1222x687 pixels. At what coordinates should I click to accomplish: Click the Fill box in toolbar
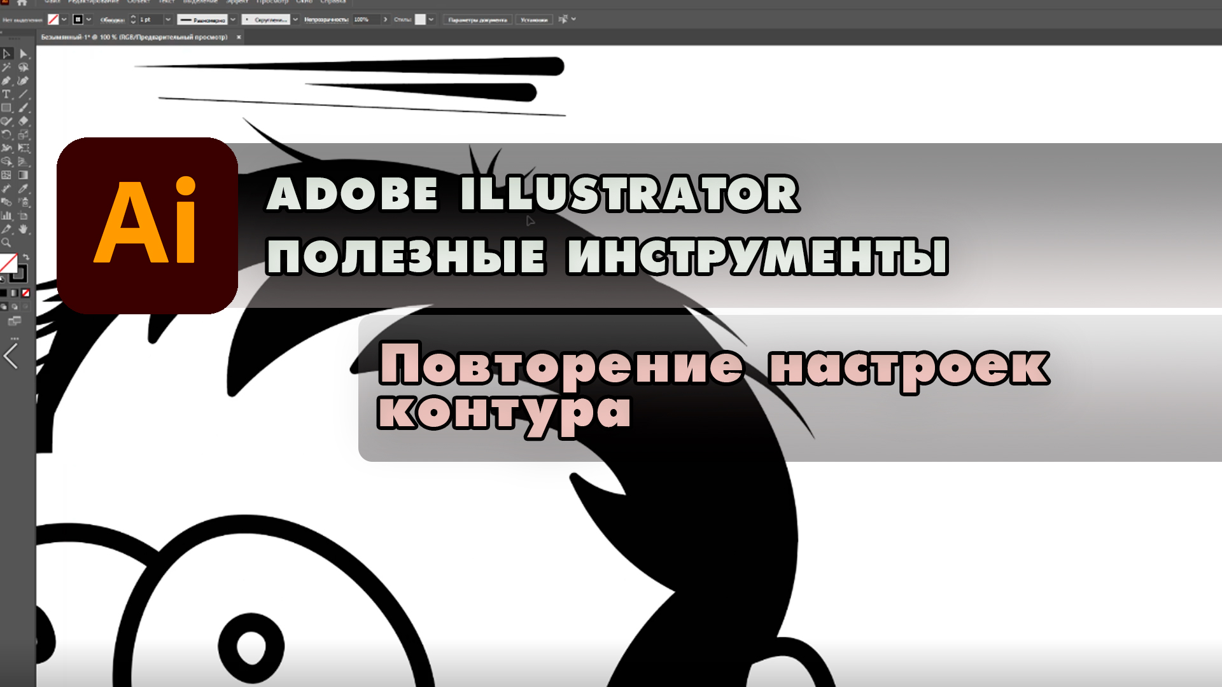pos(8,263)
